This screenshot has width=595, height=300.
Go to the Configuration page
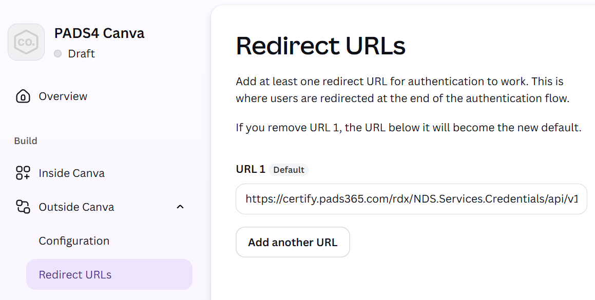[x=74, y=241]
